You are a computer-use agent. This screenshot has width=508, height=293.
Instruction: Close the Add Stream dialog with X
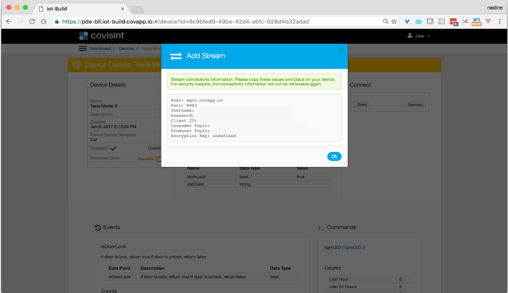click(341, 49)
